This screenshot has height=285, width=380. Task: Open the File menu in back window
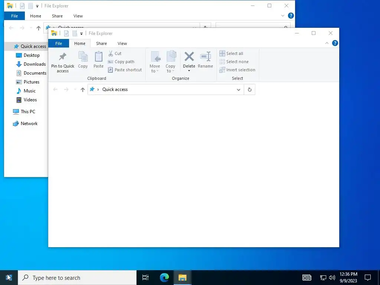14,16
